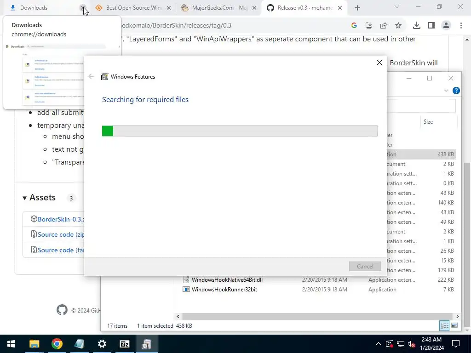Screen dimensions: 471x353
Task: Click the Windows Features taskbar icon
Action: click(147, 344)
